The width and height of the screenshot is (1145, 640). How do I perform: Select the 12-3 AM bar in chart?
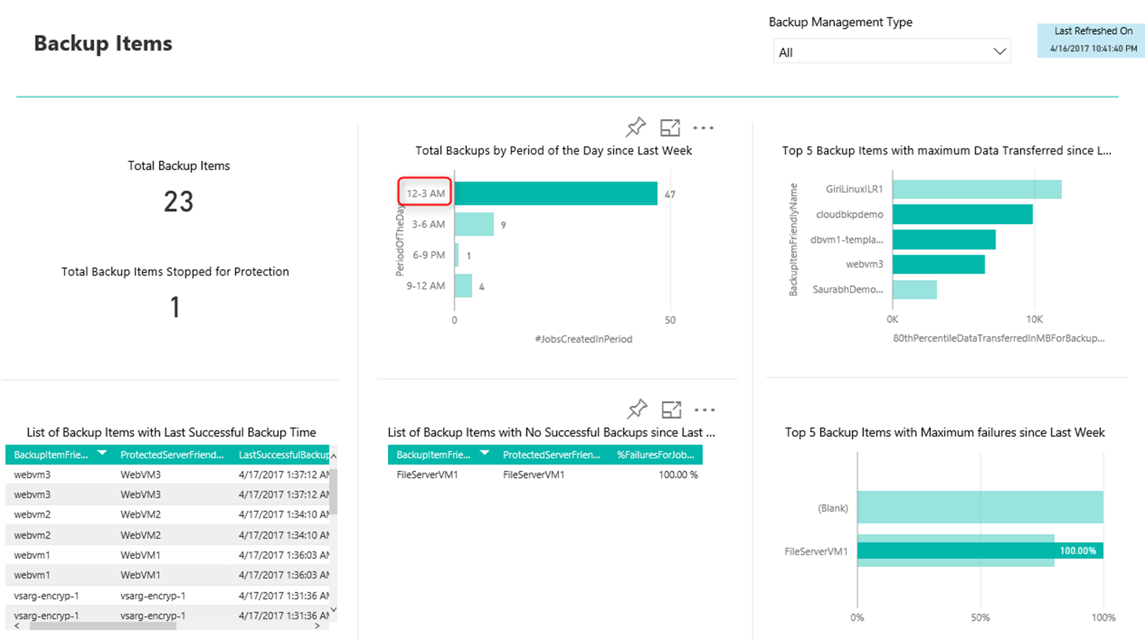click(x=555, y=193)
